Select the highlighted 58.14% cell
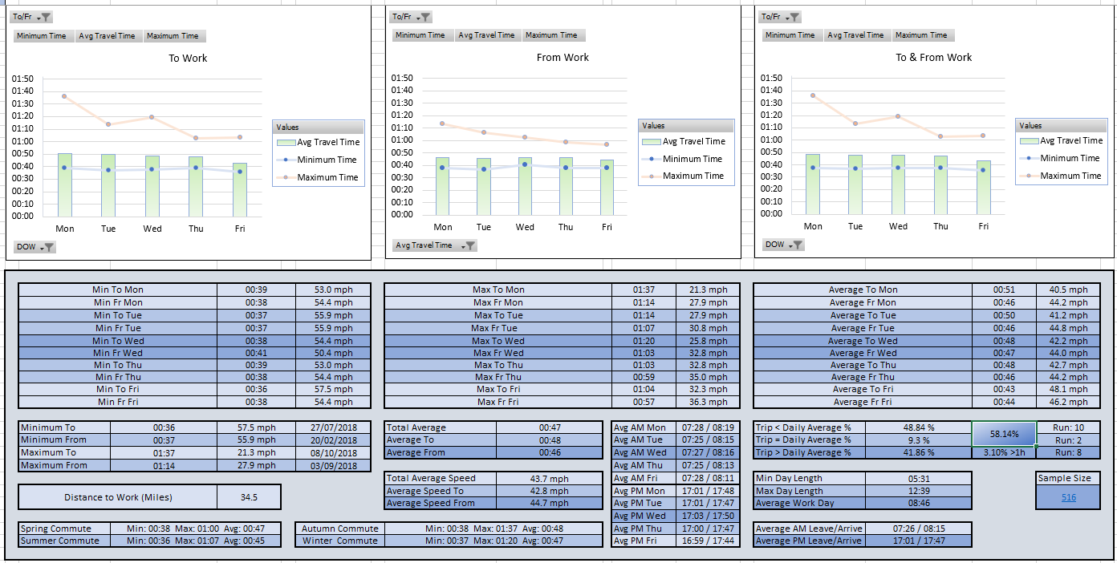This screenshot has width=1117, height=563. click(1004, 434)
